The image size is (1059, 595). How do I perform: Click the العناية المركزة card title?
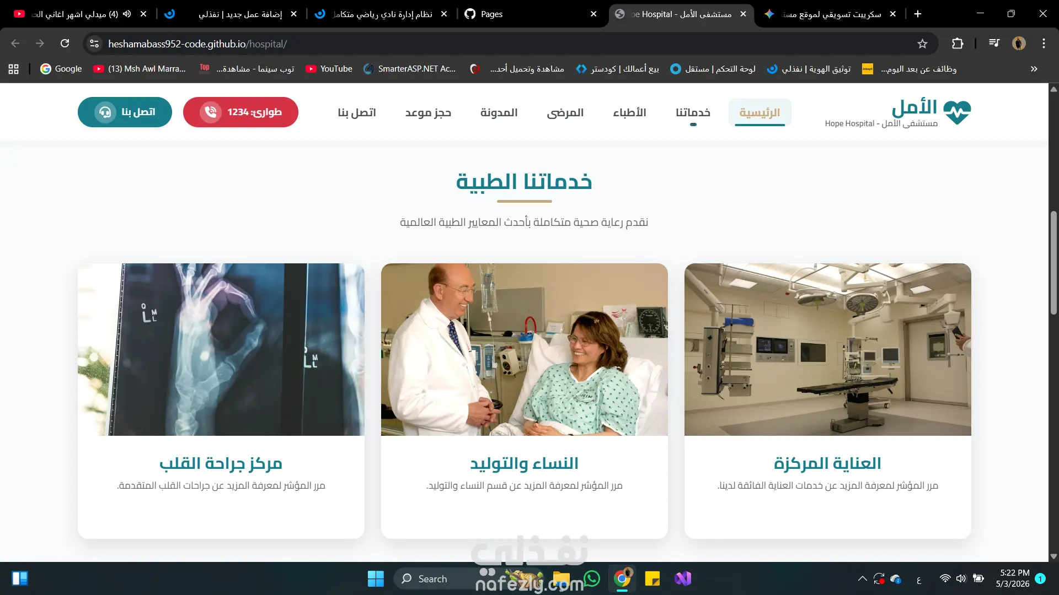coord(827,463)
